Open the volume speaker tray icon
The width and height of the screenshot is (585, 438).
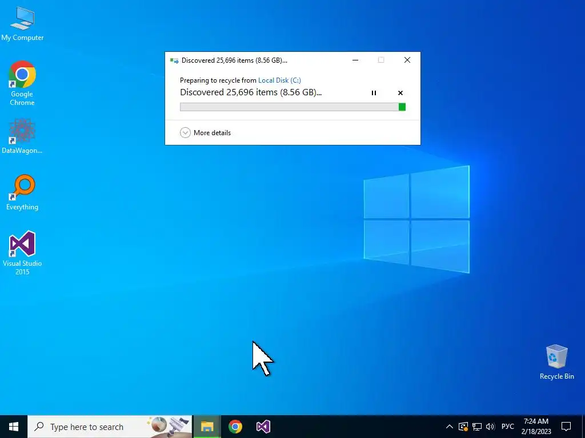pos(490,427)
